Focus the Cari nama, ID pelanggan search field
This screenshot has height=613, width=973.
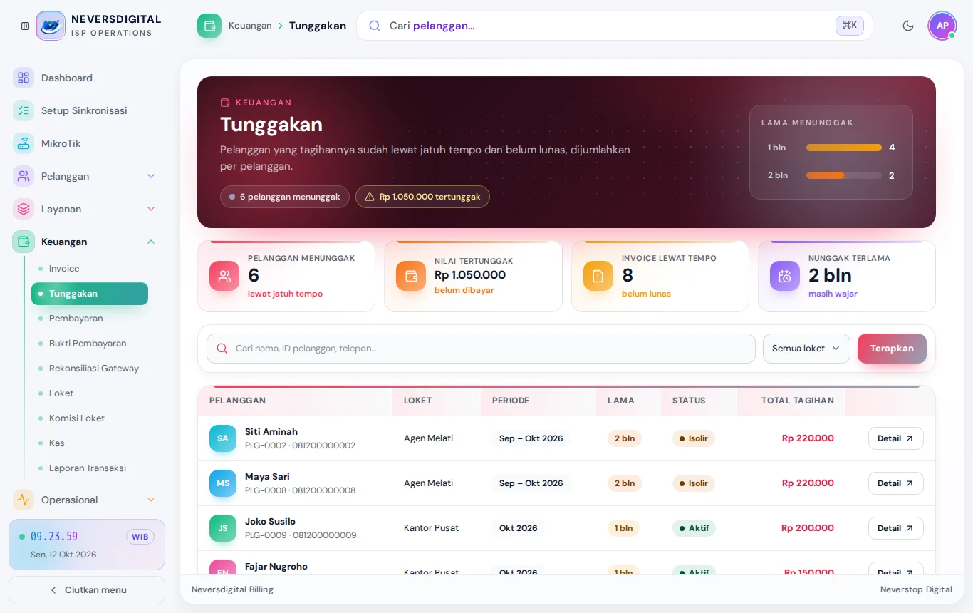pyautogui.click(x=481, y=349)
